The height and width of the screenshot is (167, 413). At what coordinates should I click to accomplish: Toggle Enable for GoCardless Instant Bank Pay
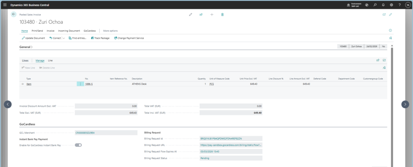[x=78, y=145]
